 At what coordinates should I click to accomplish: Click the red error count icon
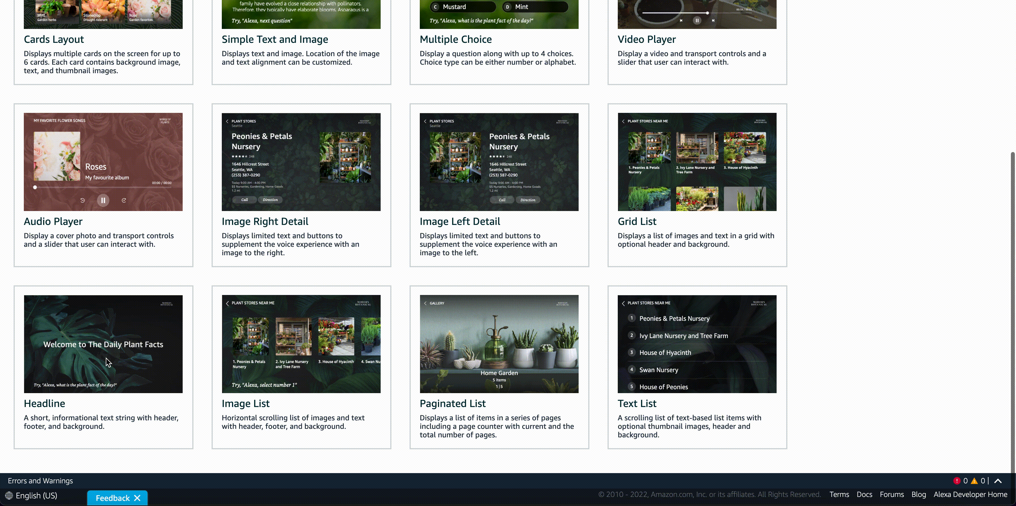[x=956, y=481]
